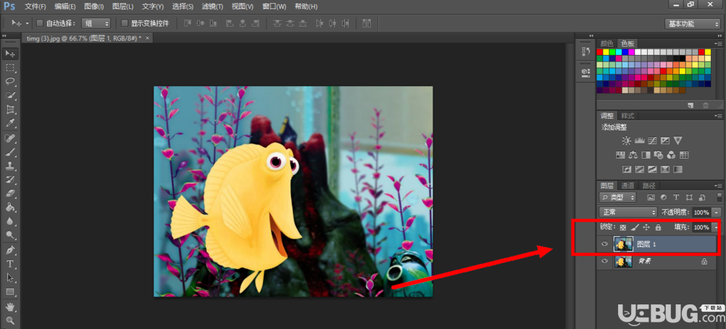Image resolution: width=726 pixels, height=329 pixels.
Task: Toggle lock transparent pixels
Action: 622,228
